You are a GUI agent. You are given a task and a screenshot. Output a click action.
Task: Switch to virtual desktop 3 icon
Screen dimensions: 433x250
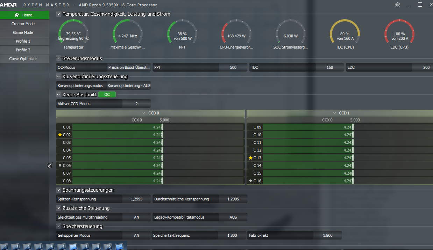[x=27, y=247]
